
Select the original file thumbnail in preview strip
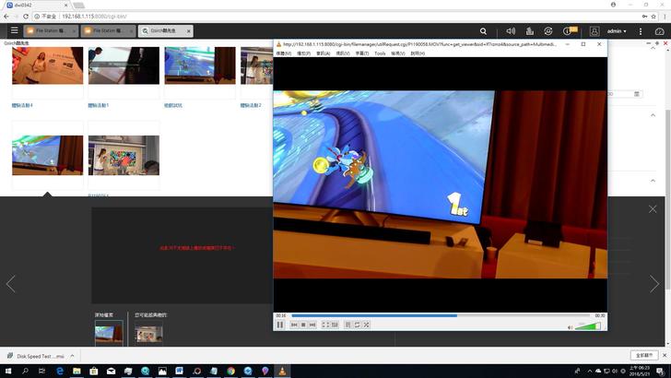pos(108,333)
